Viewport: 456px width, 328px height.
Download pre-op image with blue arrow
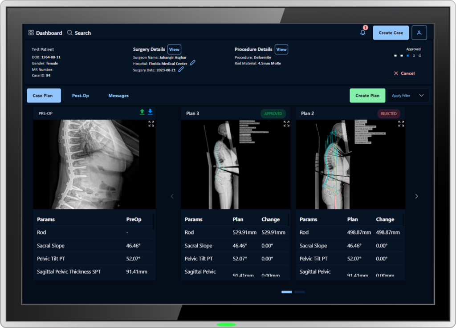pos(150,112)
